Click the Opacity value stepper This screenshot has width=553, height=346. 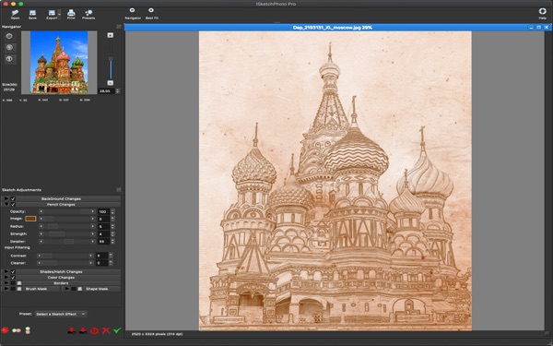(112, 211)
